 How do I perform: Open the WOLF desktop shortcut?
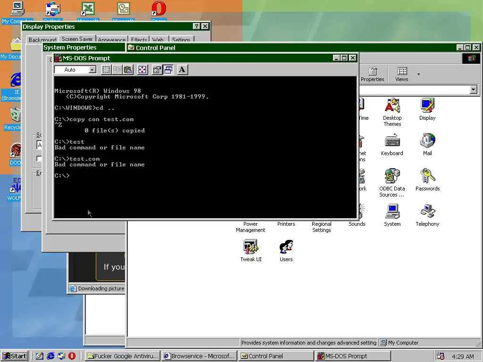tap(14, 189)
